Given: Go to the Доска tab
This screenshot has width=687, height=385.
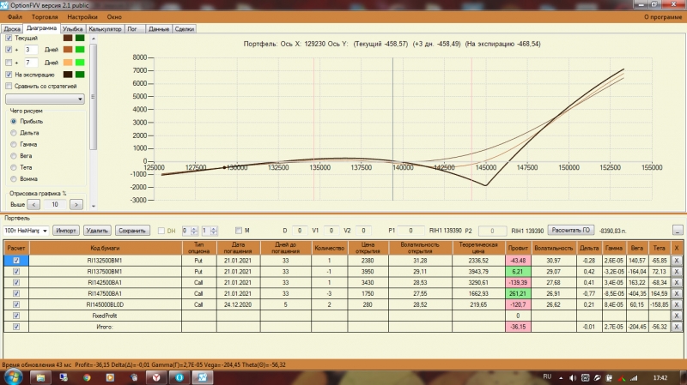Looking at the screenshot, I should point(12,29).
